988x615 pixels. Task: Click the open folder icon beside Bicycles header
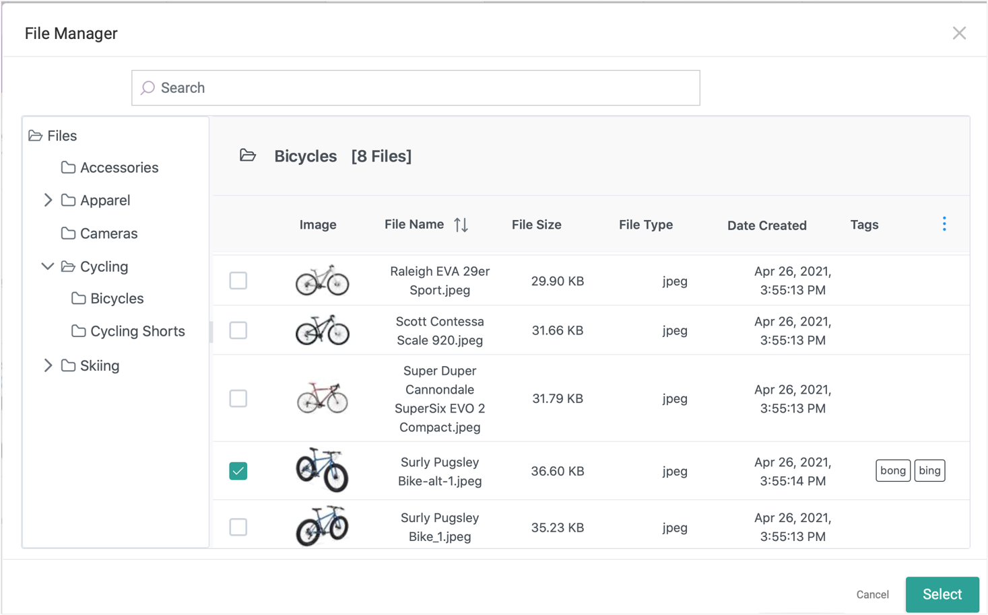tap(248, 155)
